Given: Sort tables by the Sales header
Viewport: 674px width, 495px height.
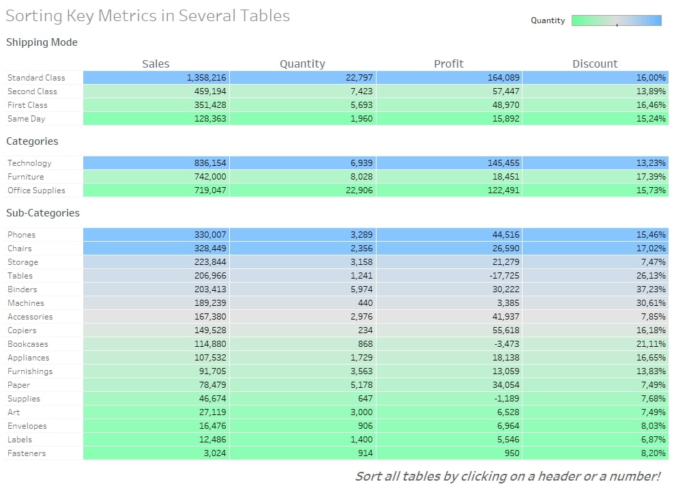Looking at the screenshot, I should tap(156, 63).
